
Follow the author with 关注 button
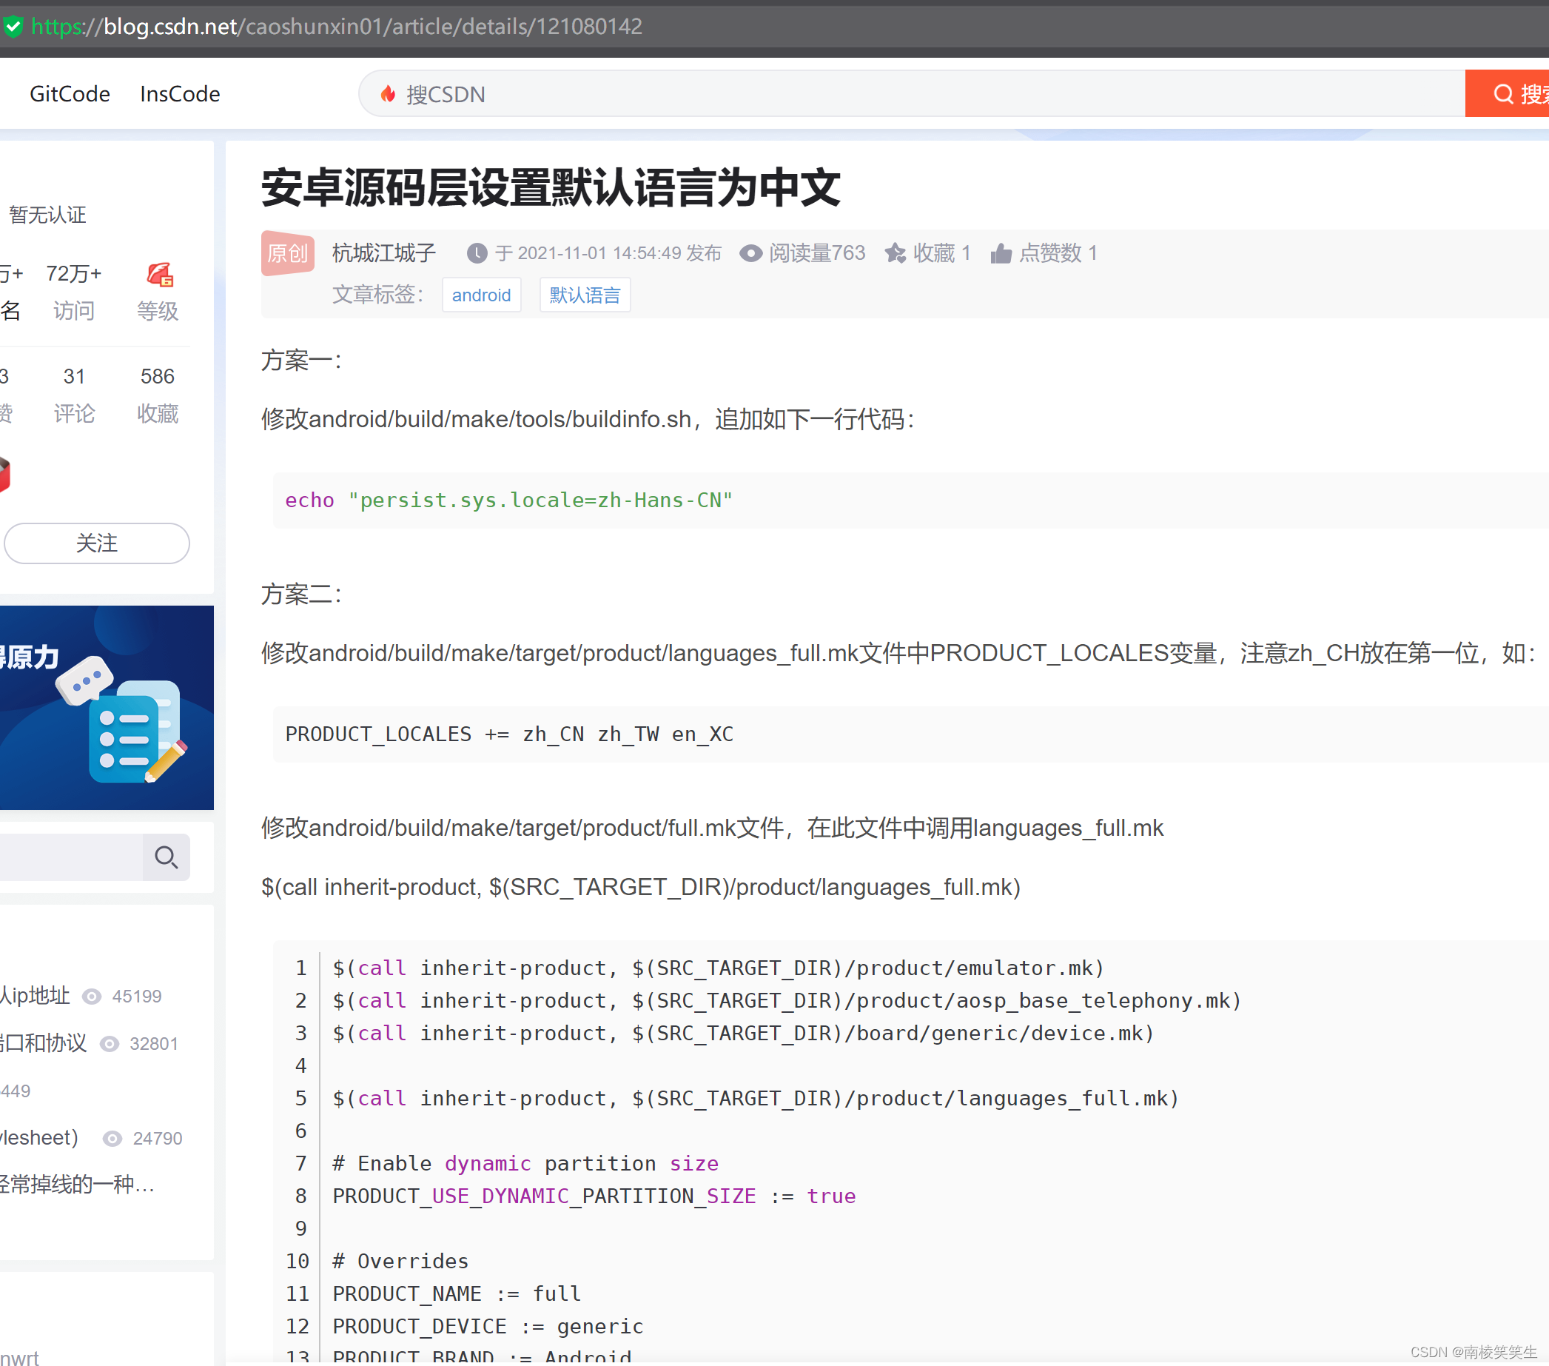click(x=97, y=543)
